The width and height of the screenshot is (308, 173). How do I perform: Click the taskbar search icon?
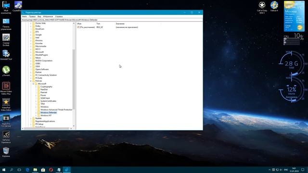(x=12, y=170)
